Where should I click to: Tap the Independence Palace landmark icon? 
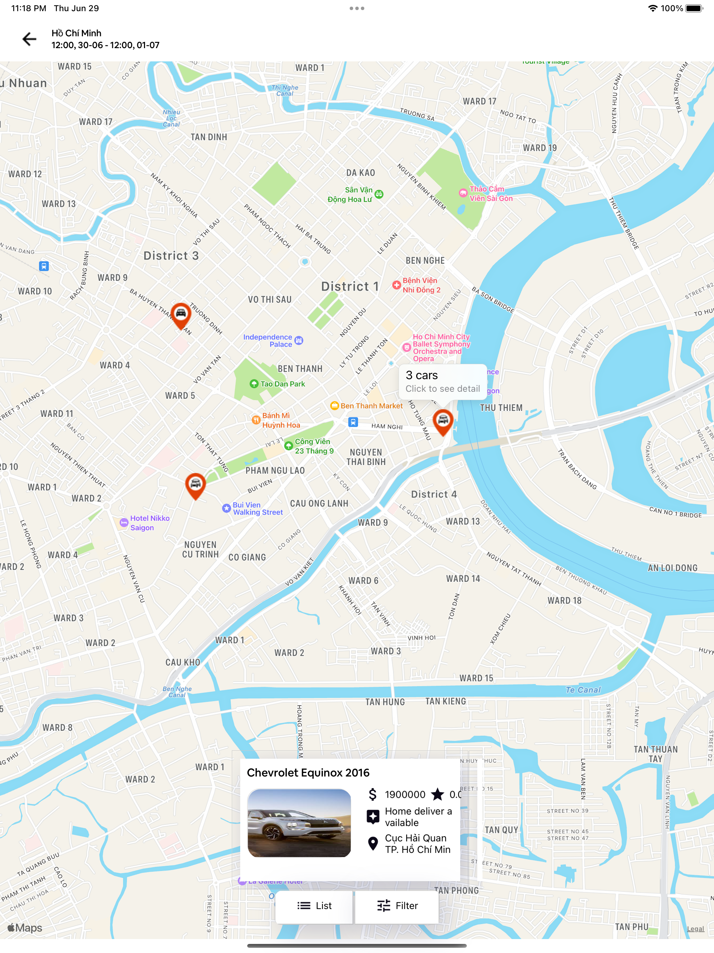(299, 341)
